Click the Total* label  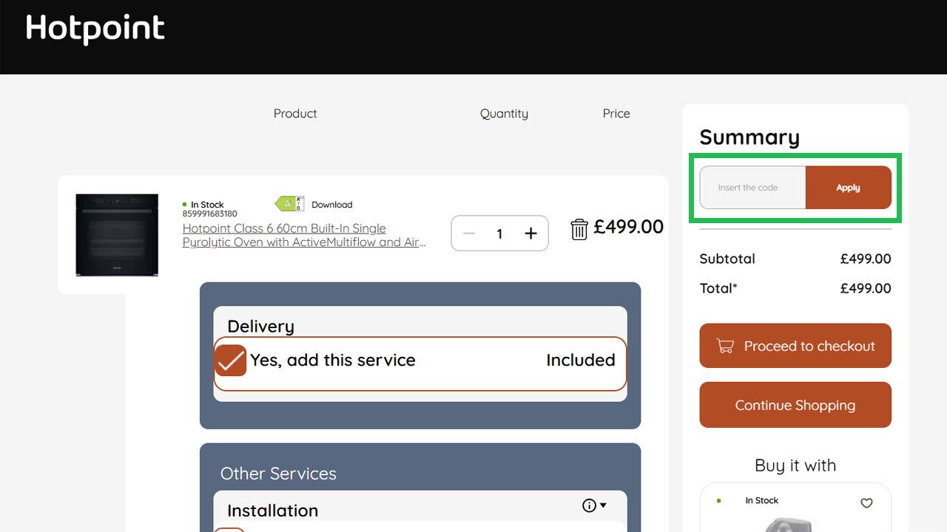tap(718, 288)
